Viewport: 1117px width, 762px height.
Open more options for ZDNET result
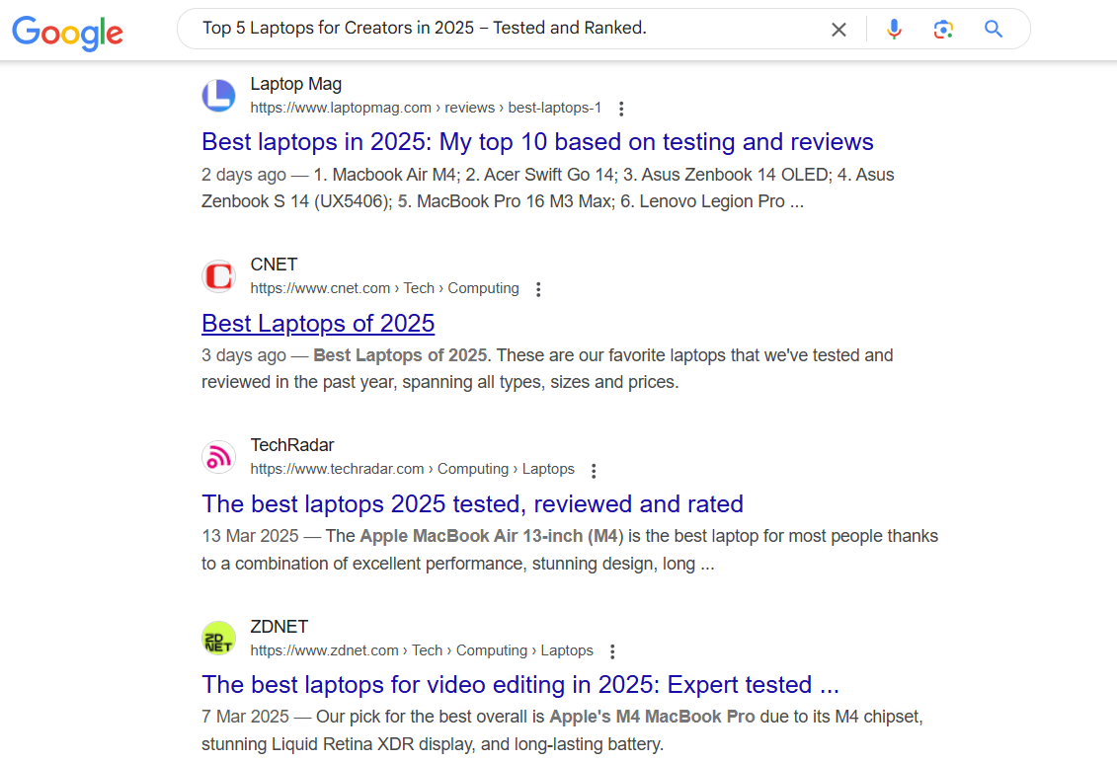click(x=612, y=650)
